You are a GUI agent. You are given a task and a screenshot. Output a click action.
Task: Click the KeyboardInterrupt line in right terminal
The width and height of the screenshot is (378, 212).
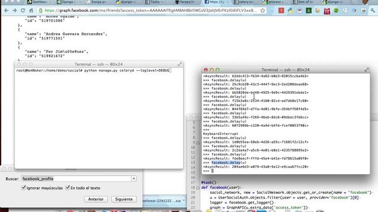tap(220, 134)
